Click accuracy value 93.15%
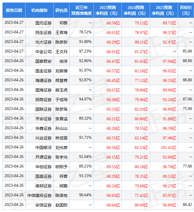Image resolution: width=194 pixels, height=212 pixels. (x=85, y=176)
